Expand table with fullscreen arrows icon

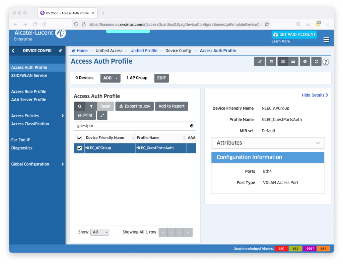pos(102,115)
